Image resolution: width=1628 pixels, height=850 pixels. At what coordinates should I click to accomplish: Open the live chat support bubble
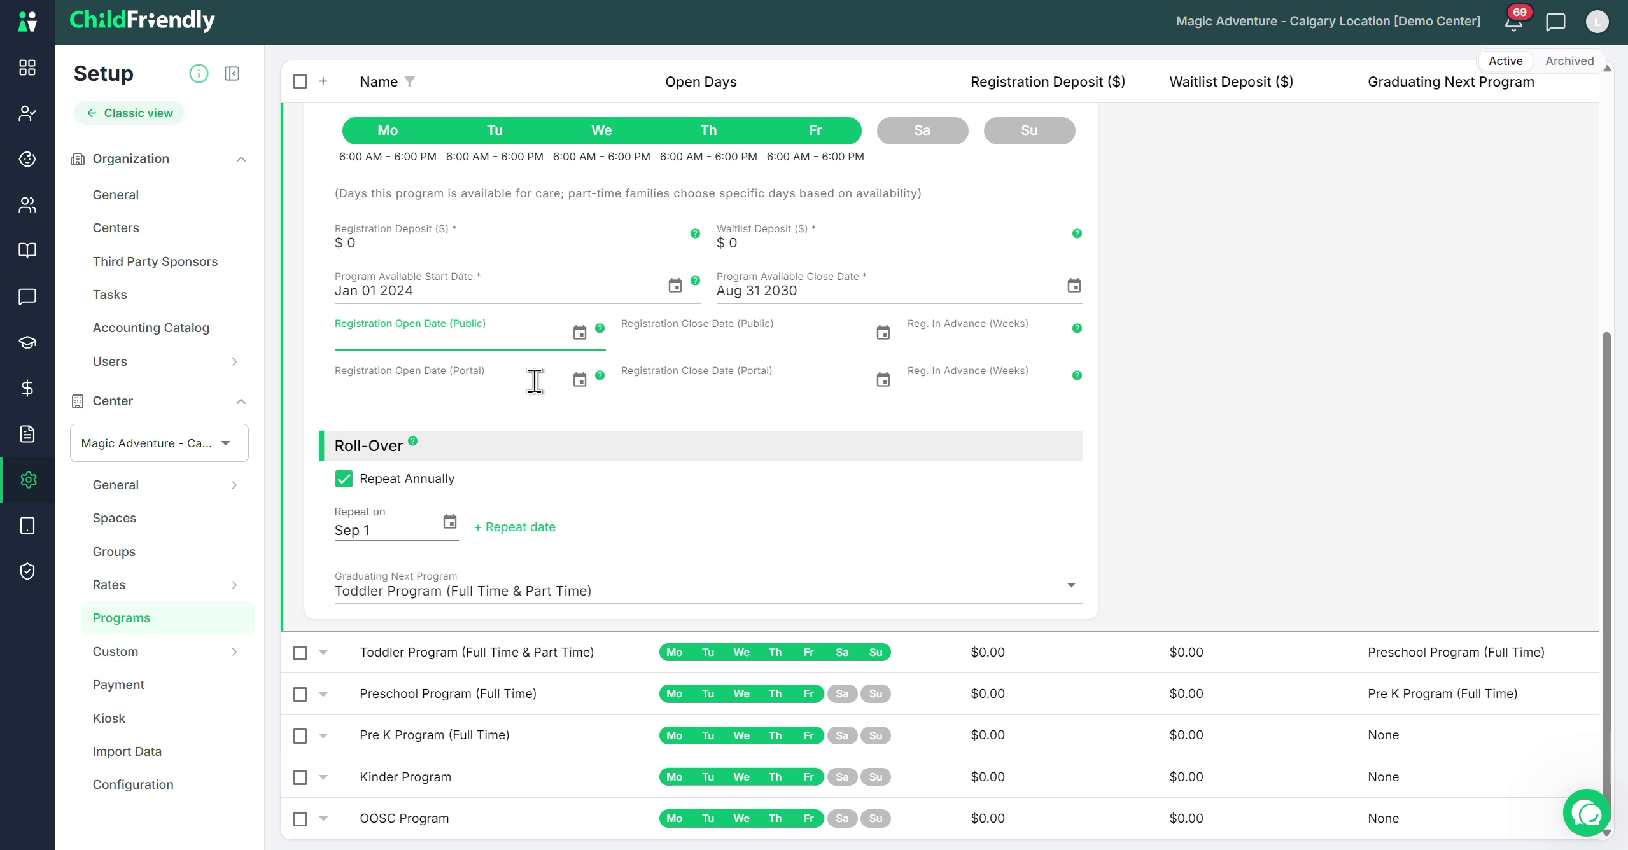[x=1587, y=812]
